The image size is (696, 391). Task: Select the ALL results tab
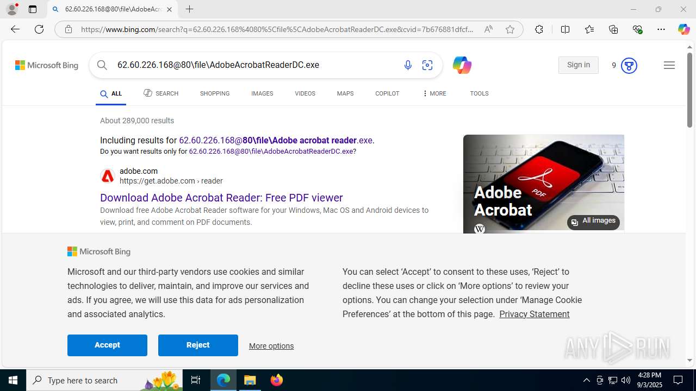click(111, 94)
